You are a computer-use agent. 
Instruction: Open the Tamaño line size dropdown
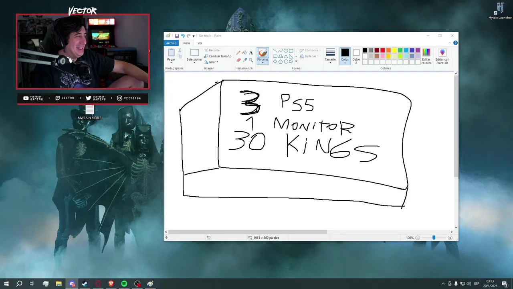[x=330, y=56]
